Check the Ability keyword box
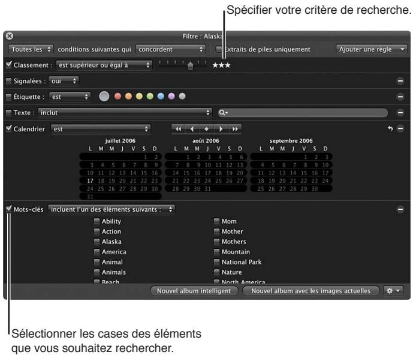 click(x=97, y=221)
